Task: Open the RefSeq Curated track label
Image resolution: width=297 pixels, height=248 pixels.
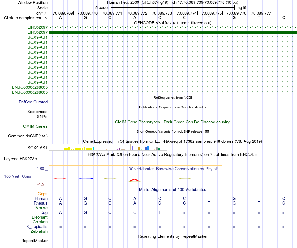Action: coord(33,102)
